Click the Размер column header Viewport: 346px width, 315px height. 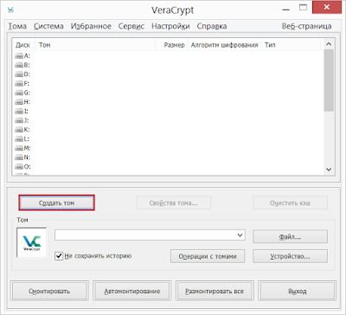171,45
